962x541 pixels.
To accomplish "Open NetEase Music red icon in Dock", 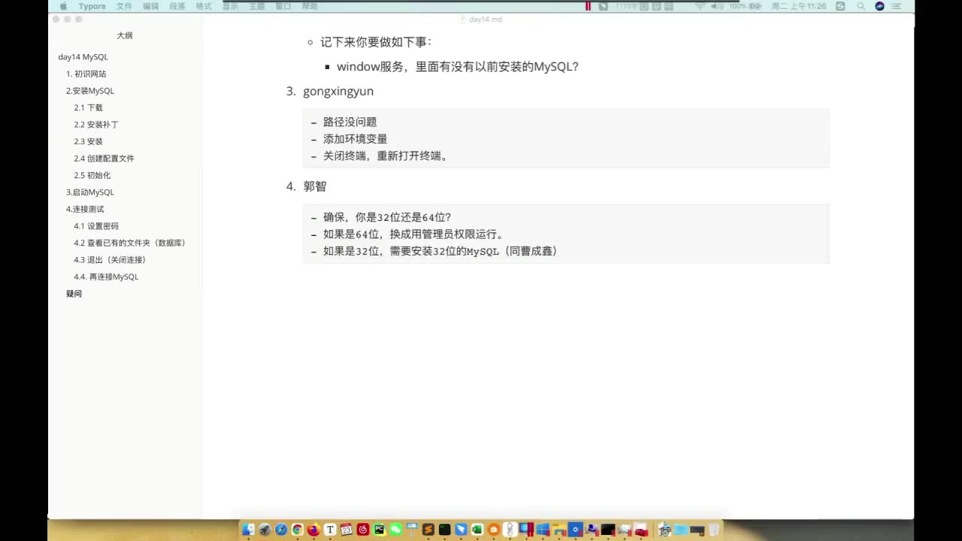I will (363, 530).
